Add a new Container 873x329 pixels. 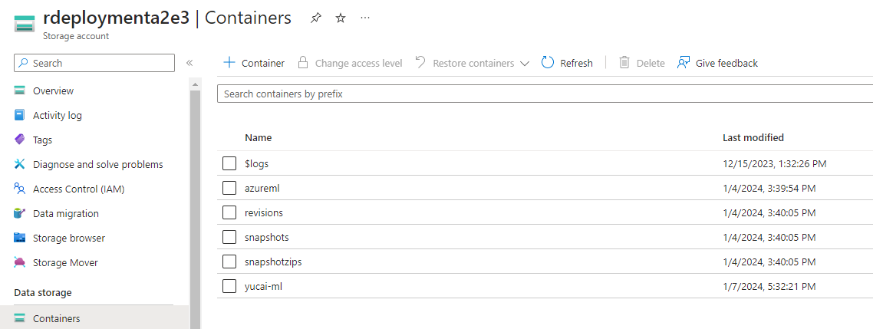coord(254,63)
